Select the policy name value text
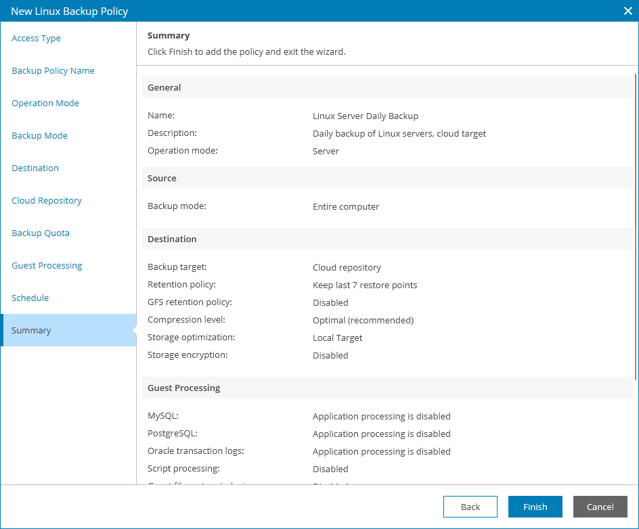The image size is (639, 529). [x=366, y=116]
